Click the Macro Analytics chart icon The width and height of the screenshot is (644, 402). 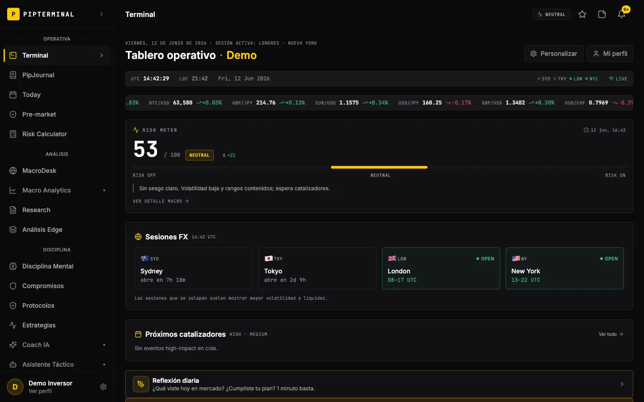[13, 190]
